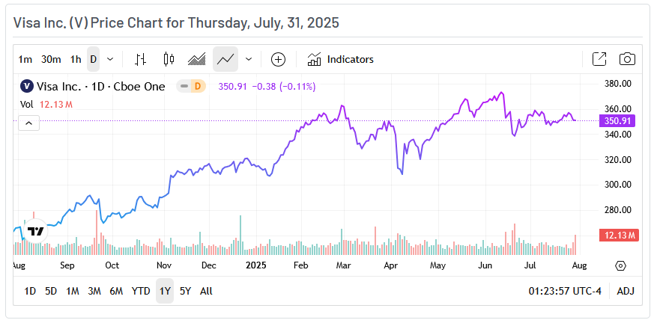Open chart in fullscreen popup icon

pos(599,59)
